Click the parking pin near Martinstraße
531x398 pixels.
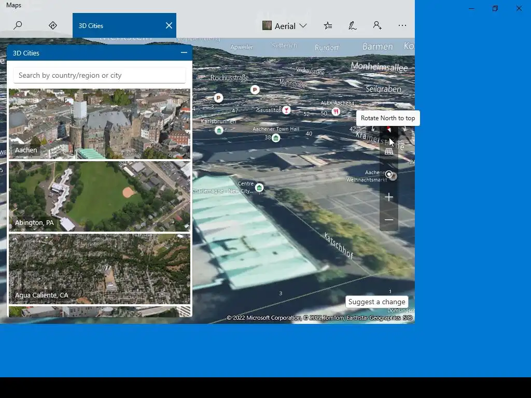point(255,90)
